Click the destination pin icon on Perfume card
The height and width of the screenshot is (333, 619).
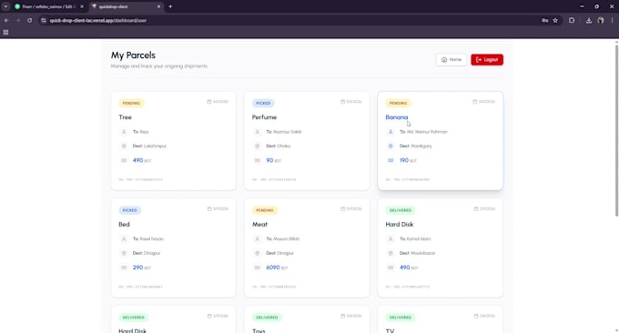click(257, 146)
